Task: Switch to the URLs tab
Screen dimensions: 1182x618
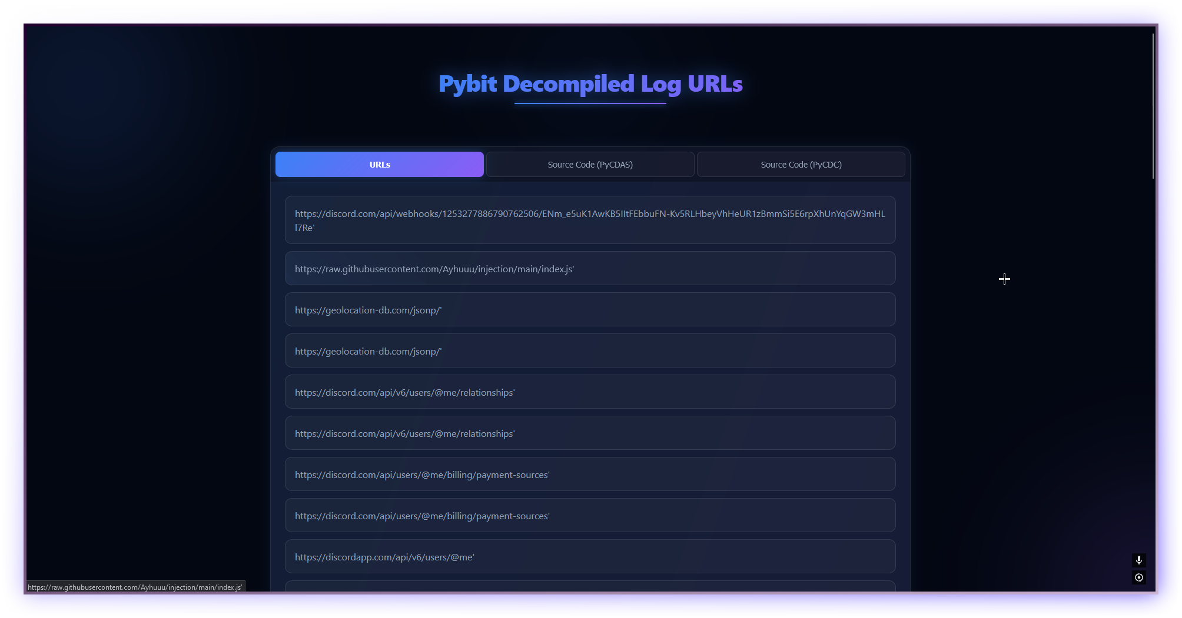Action: click(380, 165)
